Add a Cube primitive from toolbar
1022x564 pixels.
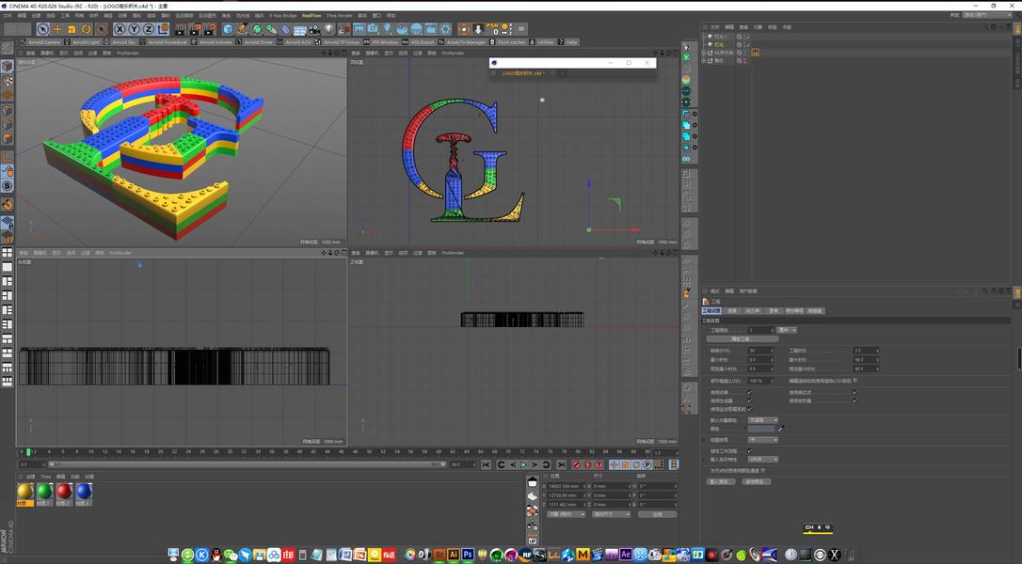pos(228,28)
